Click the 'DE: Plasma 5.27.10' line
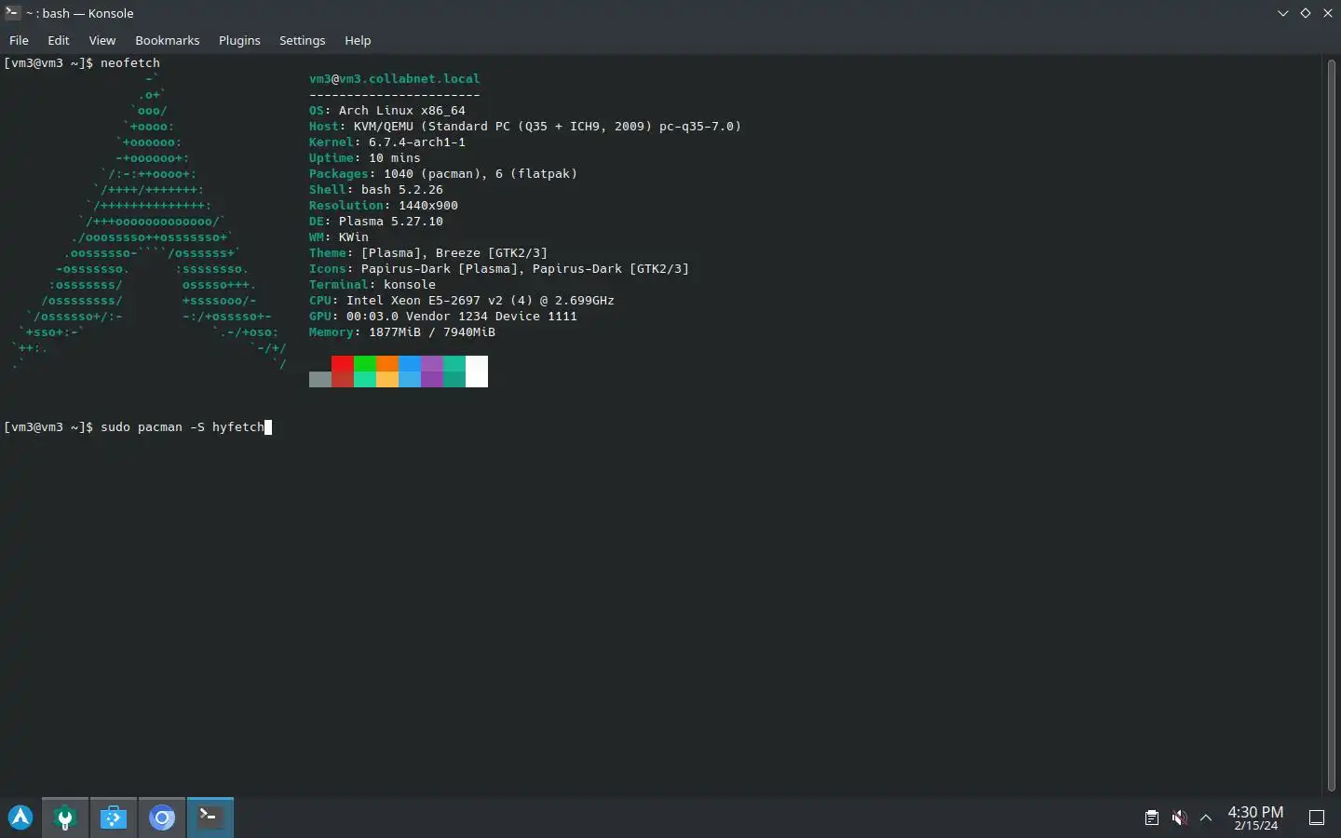1341x838 pixels. (376, 221)
